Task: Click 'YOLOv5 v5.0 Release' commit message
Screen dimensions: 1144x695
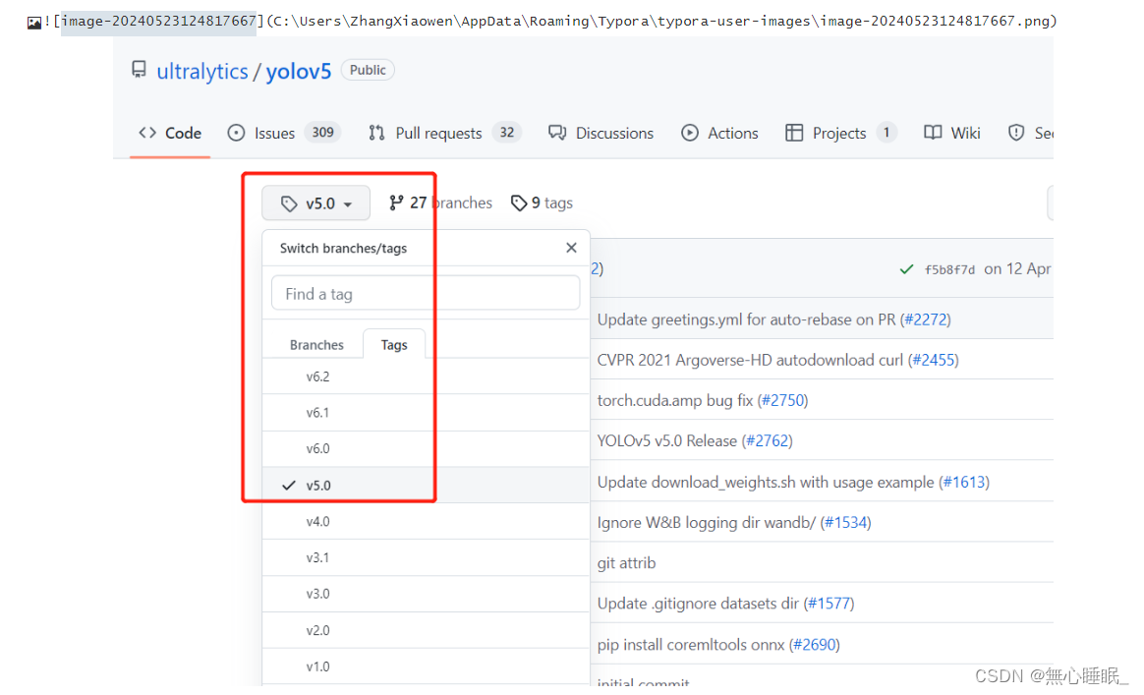Action: pos(667,441)
